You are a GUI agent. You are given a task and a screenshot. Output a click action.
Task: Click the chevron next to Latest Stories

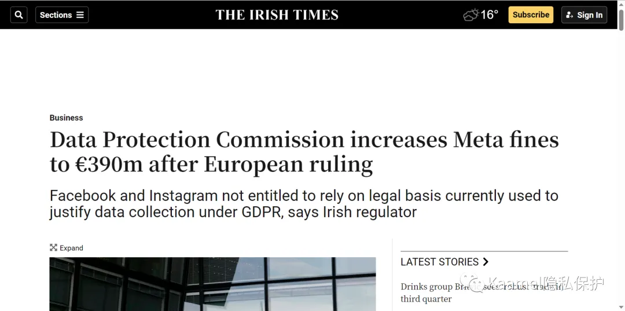486,262
